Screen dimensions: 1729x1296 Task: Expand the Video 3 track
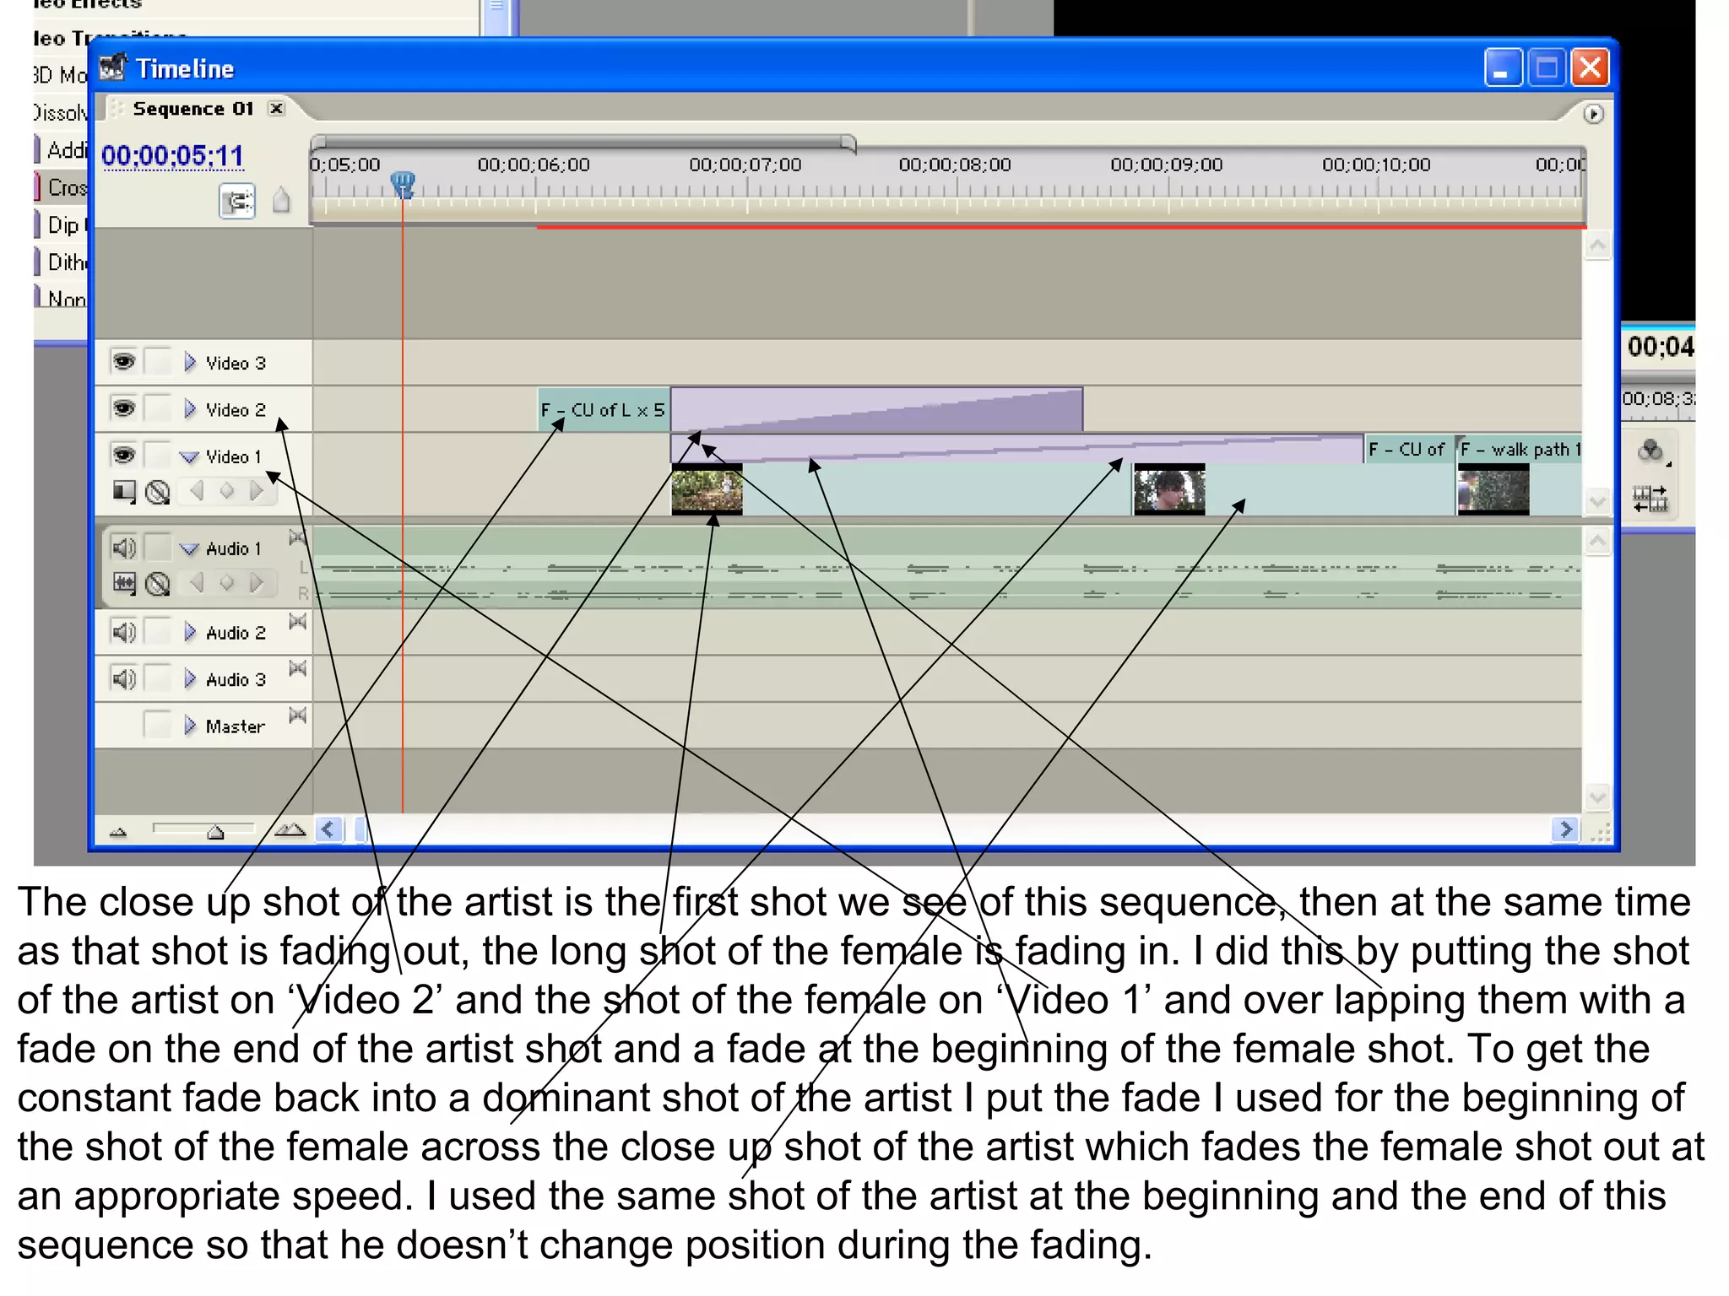(x=190, y=362)
